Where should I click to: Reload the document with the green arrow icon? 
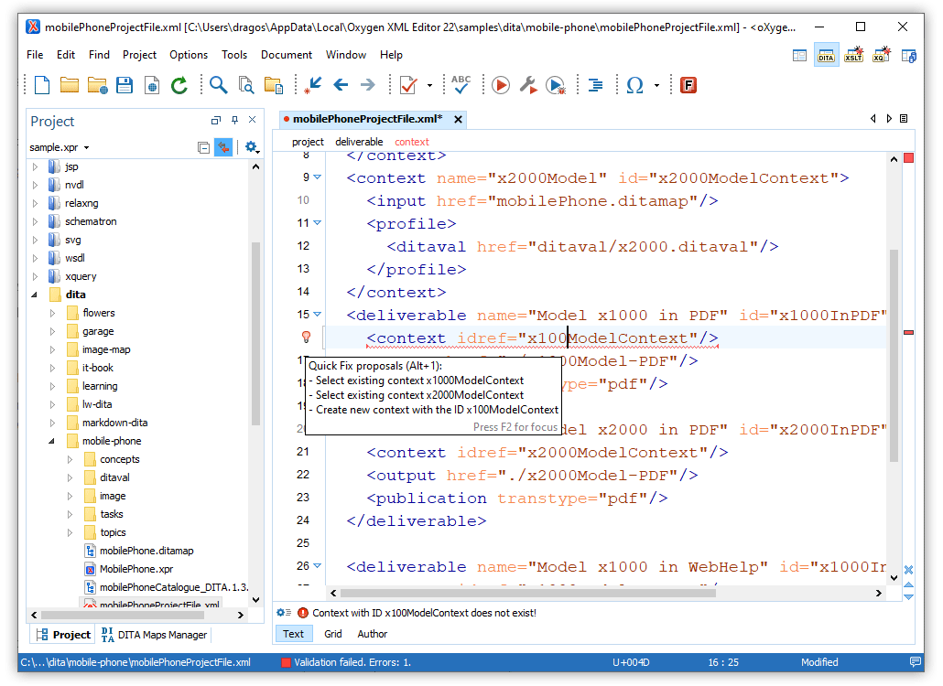coord(179,85)
